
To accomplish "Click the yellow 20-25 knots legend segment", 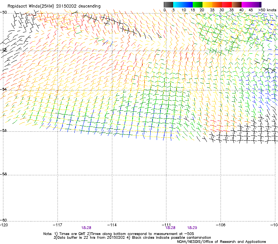I will (207, 5).
